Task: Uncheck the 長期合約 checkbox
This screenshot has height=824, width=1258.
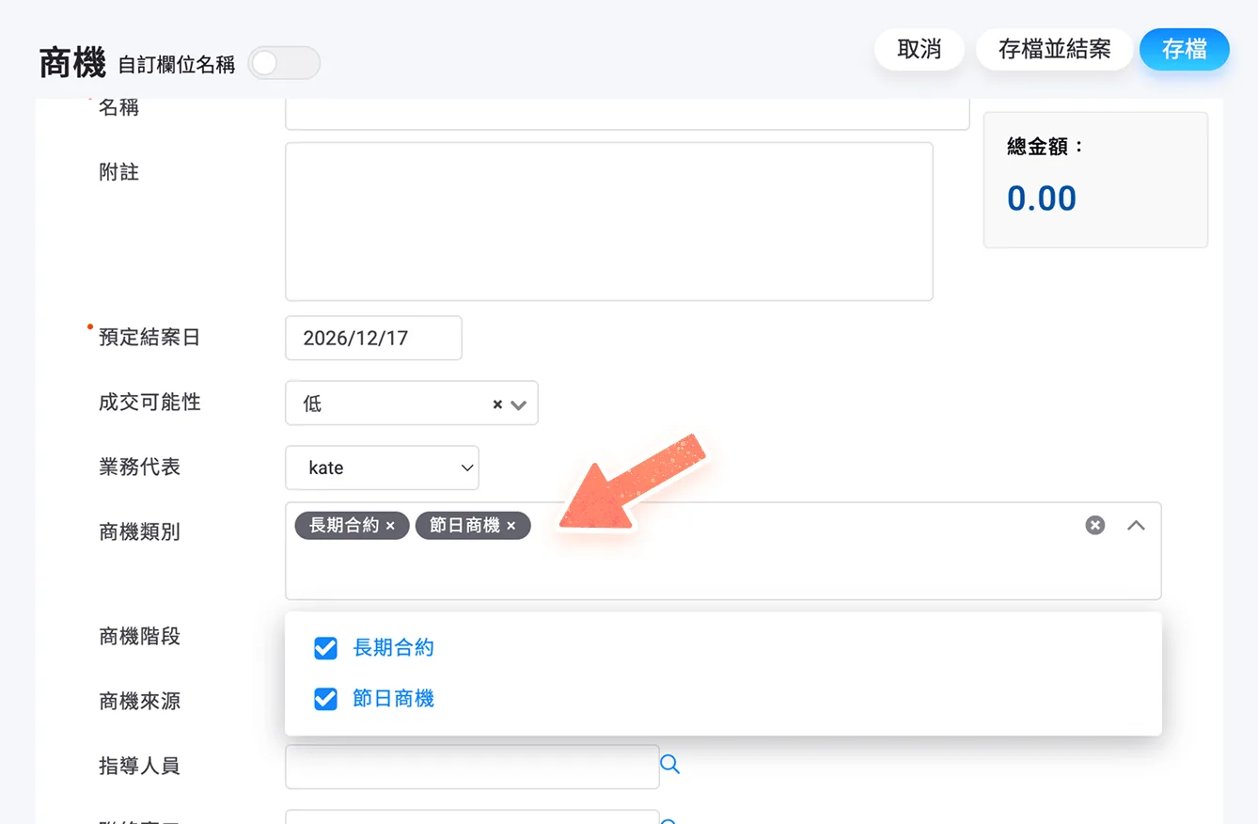Action: click(x=325, y=648)
